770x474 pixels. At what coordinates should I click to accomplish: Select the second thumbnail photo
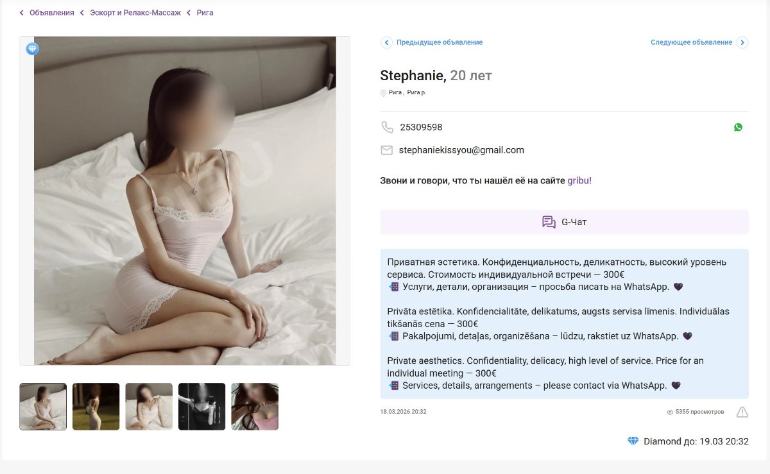pos(96,407)
